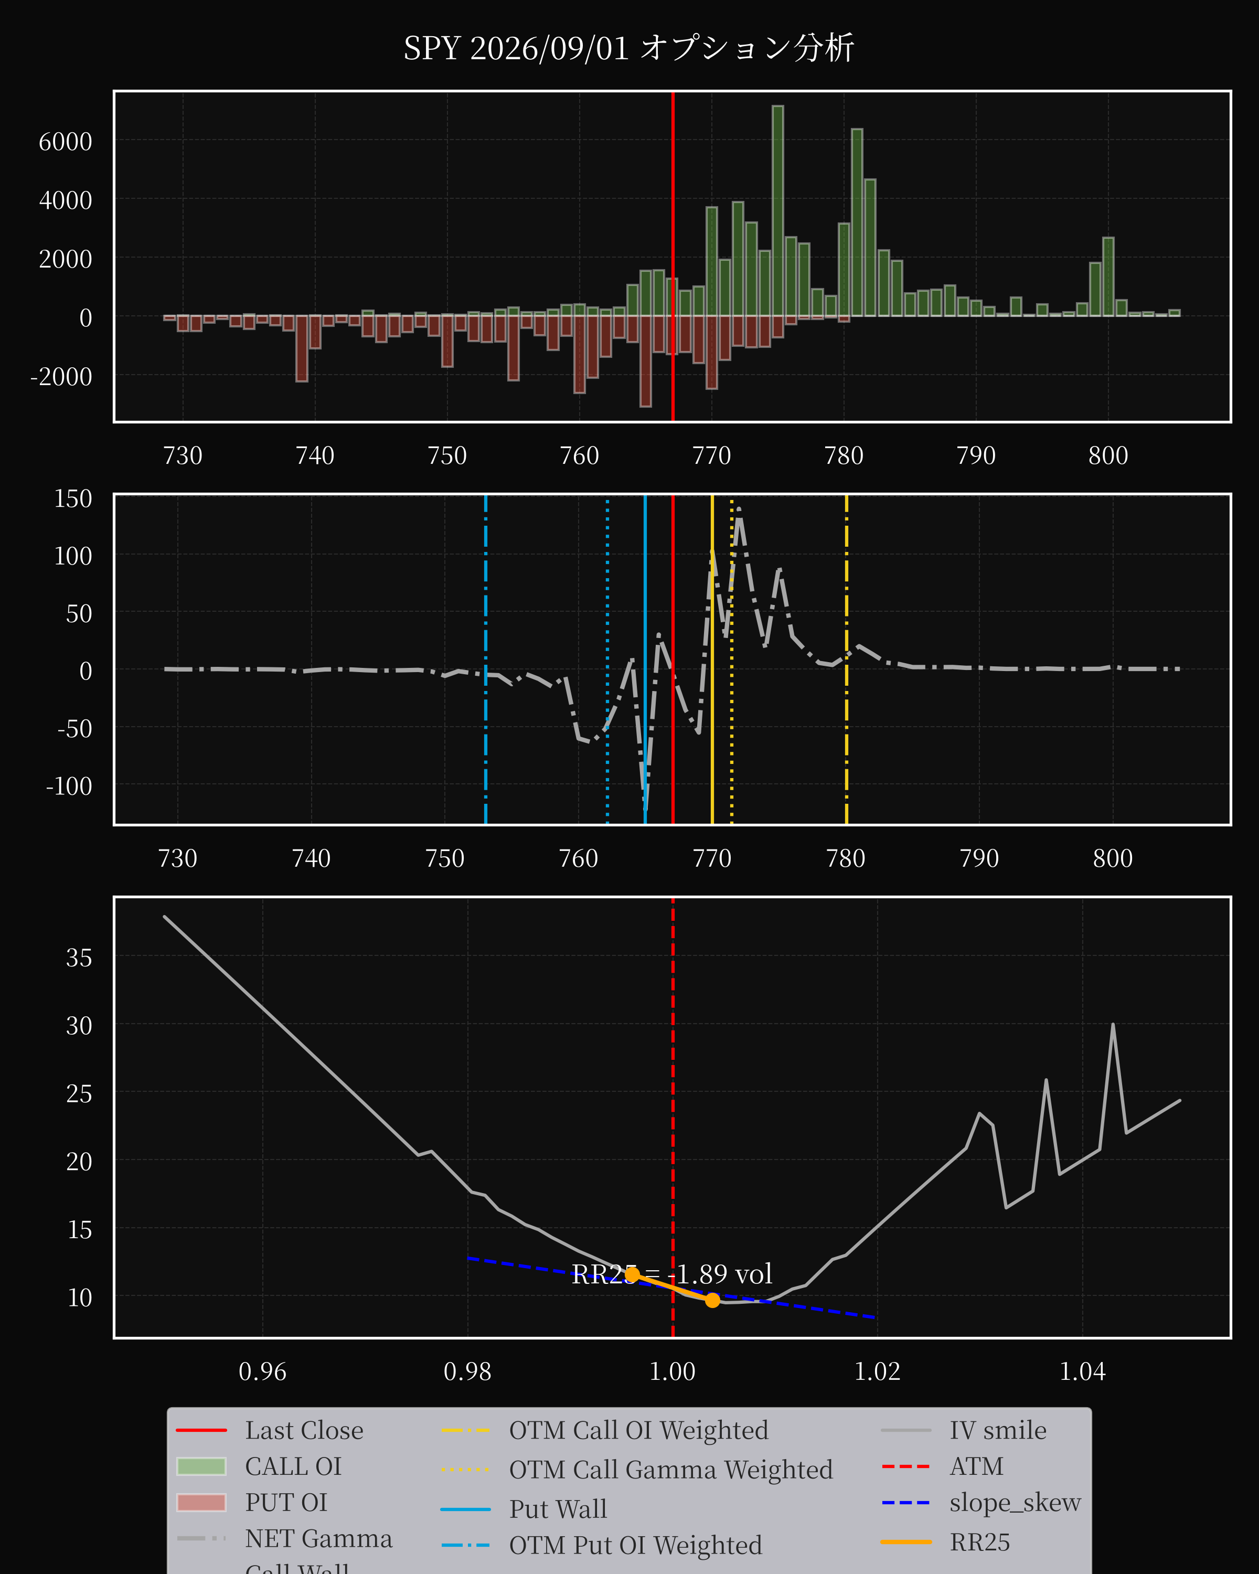1259x1574 pixels.
Task: Click the 0.96 x-axis tick label
Action: pyautogui.click(x=263, y=1371)
